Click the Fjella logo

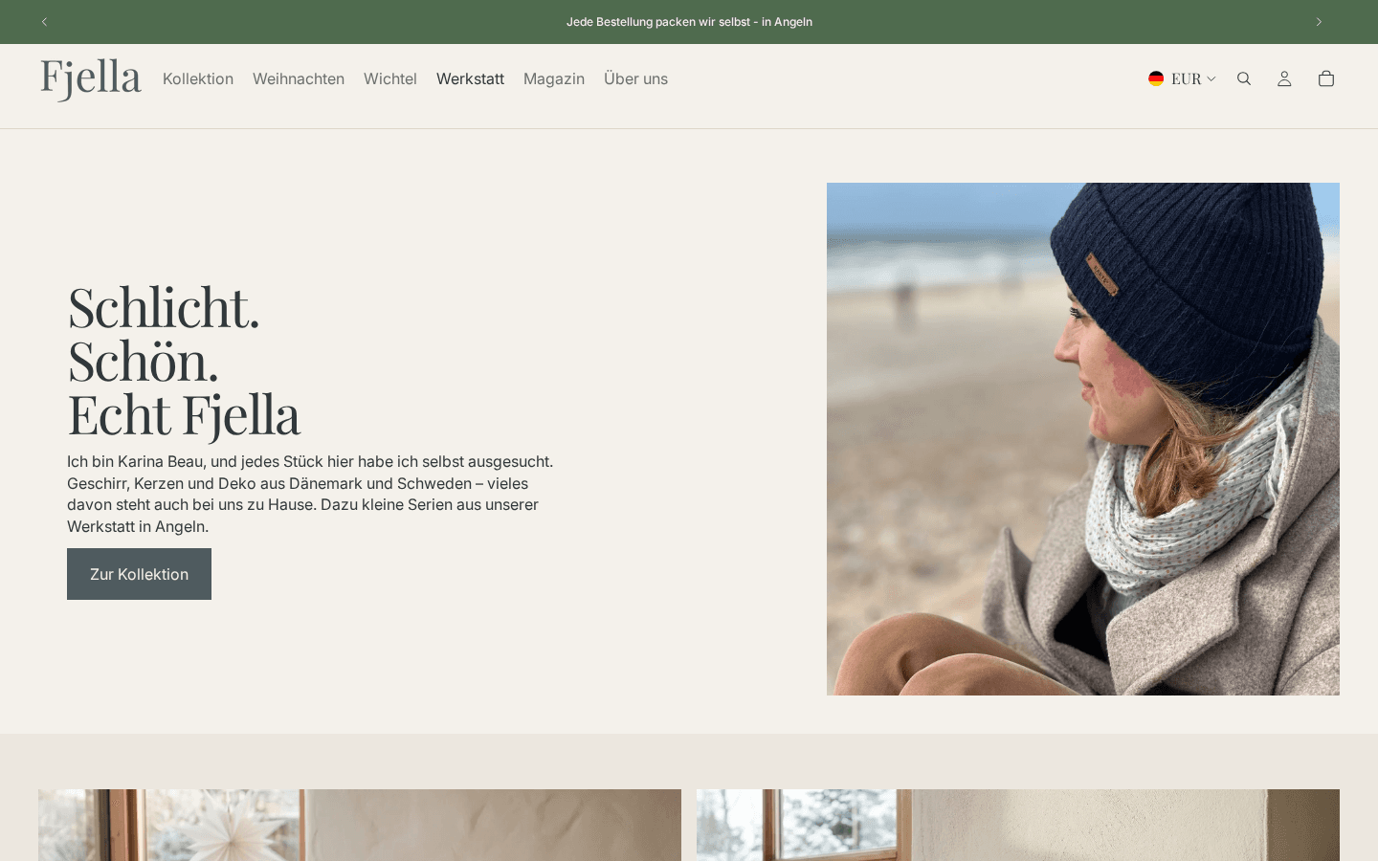coord(91,79)
